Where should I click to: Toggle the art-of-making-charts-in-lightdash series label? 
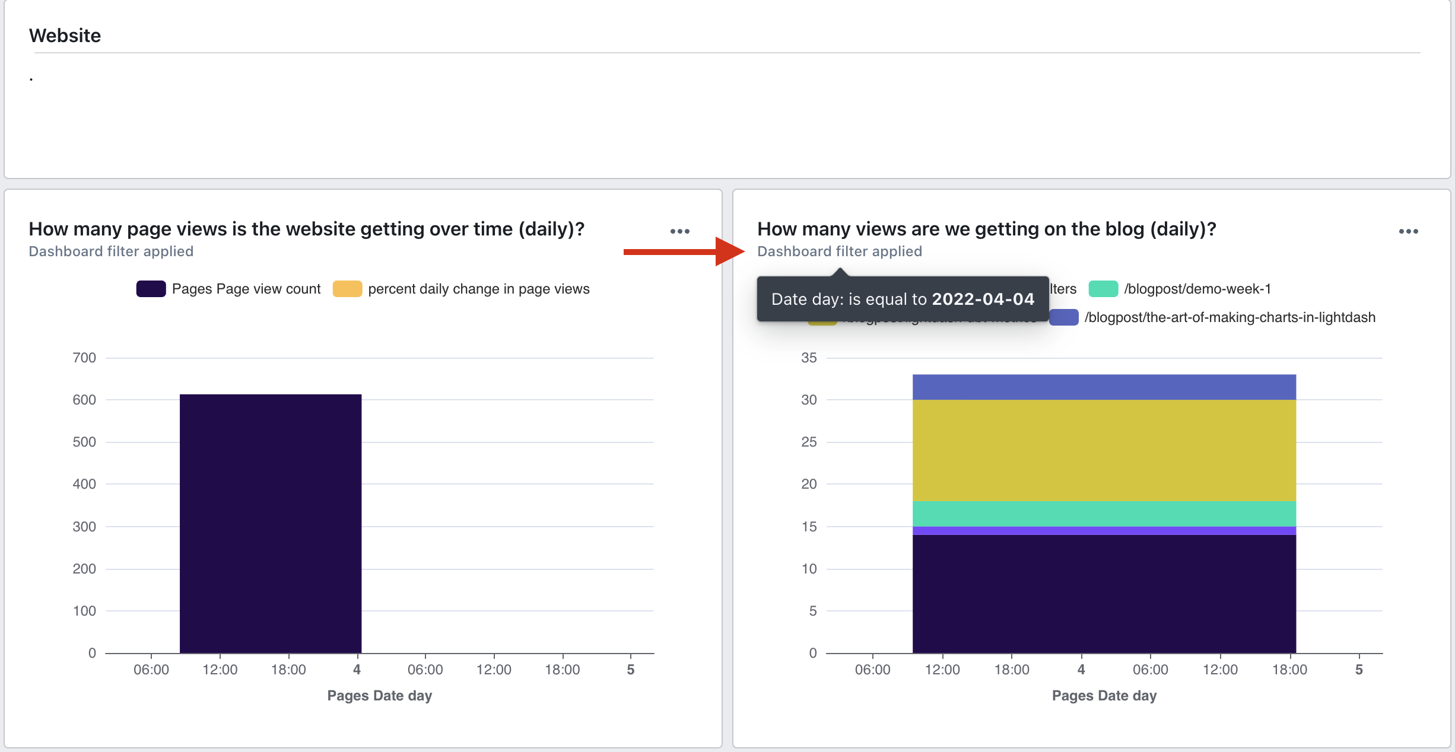(x=1230, y=317)
